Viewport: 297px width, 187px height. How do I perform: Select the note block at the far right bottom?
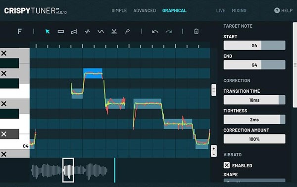[x=202, y=144]
